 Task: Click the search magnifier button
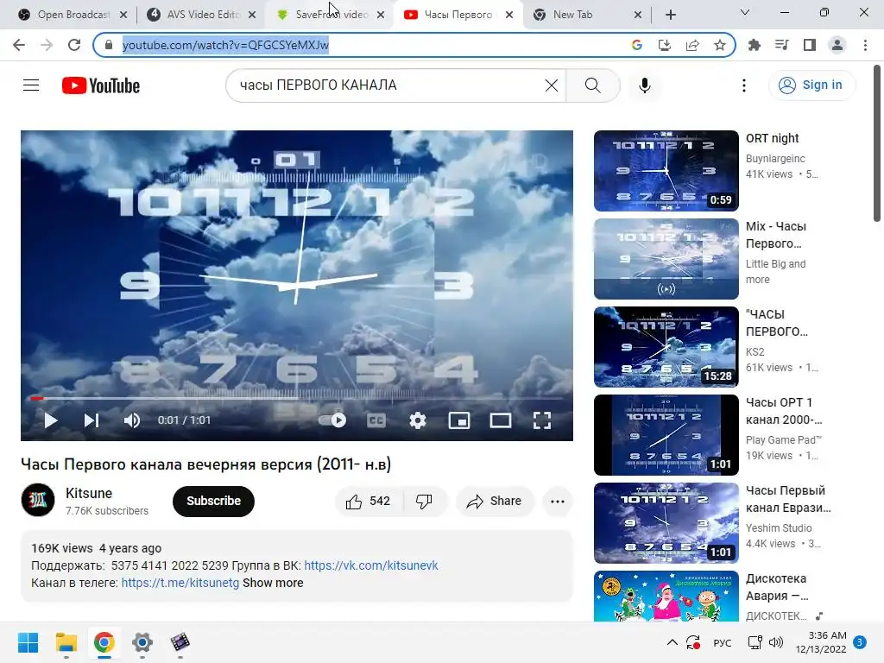(x=592, y=85)
